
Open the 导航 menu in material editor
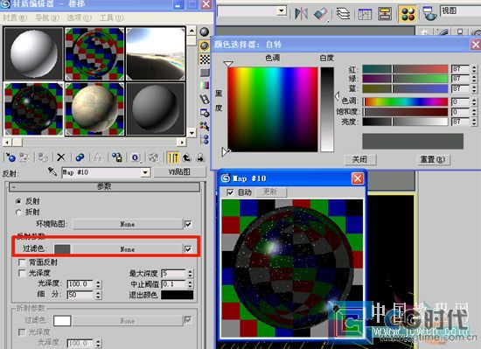point(46,17)
